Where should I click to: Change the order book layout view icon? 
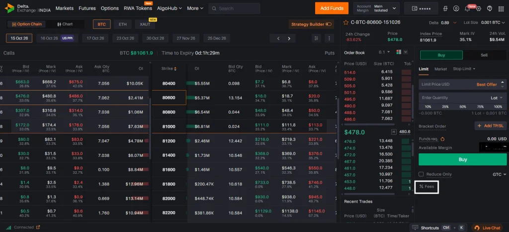coord(399,52)
